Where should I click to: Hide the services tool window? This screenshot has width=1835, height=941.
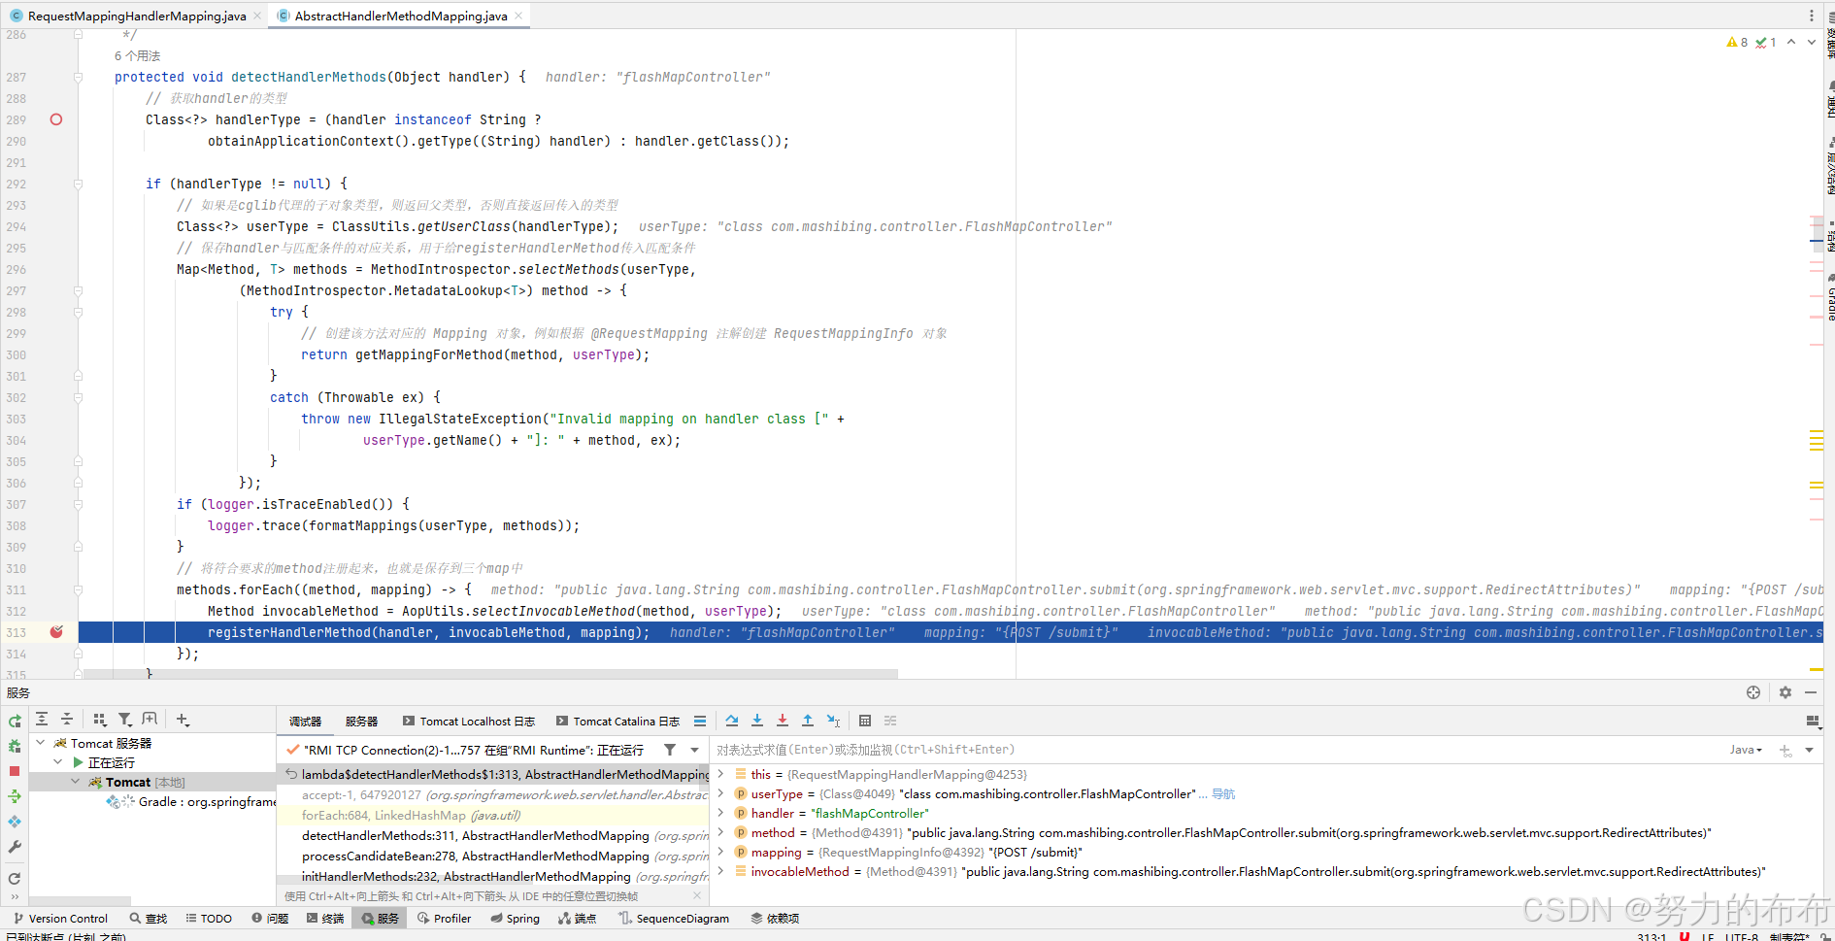point(1811,692)
